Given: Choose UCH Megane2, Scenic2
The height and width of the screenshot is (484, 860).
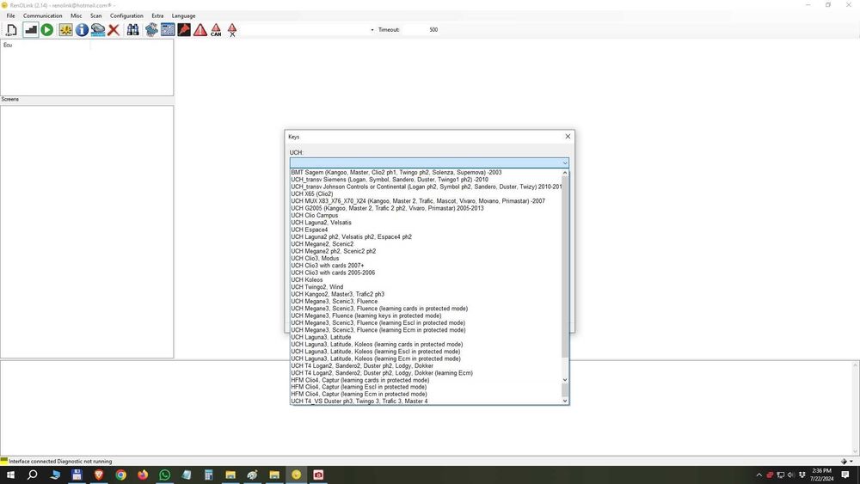Looking at the screenshot, I should pyautogui.click(x=322, y=244).
